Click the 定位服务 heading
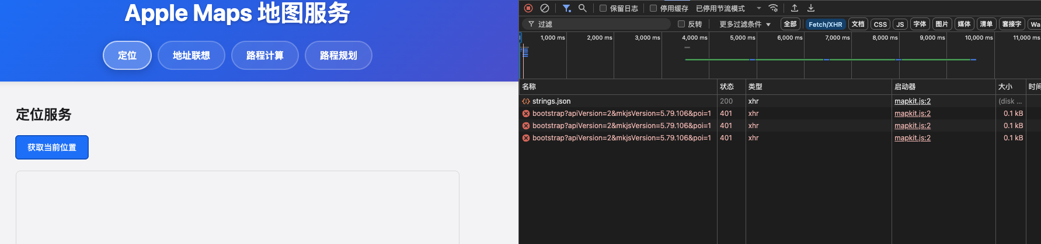 (x=44, y=115)
